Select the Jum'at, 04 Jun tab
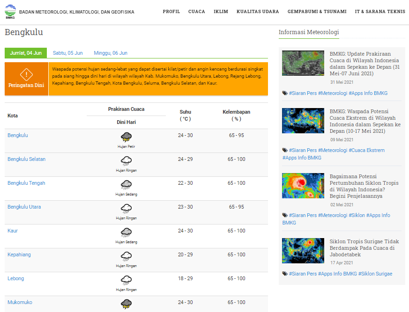The height and width of the screenshot is (312, 409). click(x=26, y=53)
